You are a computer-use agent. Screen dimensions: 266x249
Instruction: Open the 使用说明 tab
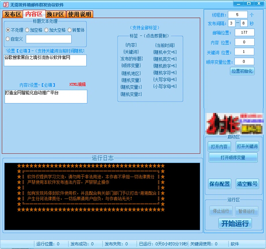(x=80, y=14)
